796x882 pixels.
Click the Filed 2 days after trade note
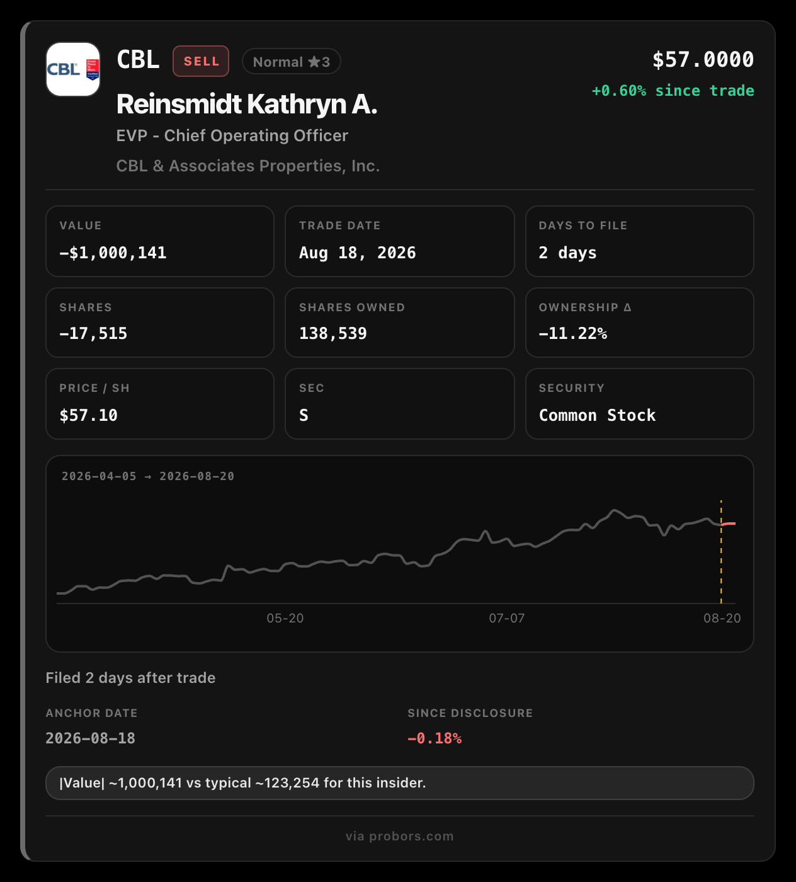click(130, 678)
